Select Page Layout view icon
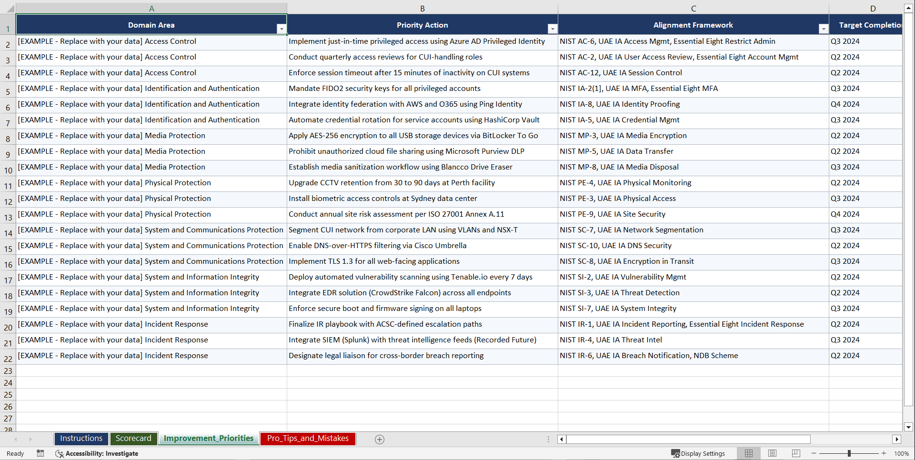Viewport: 915px width, 460px height. [x=772, y=453]
